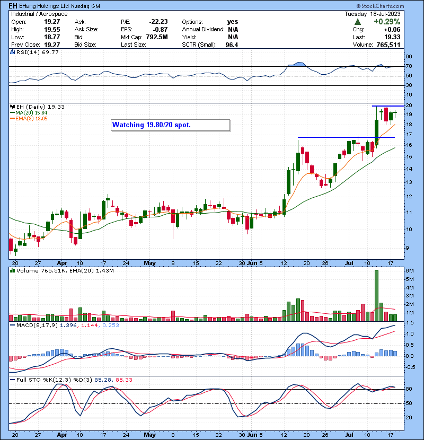Viewport: 424px width, 440px height.
Task: Click the SCTR (Small) value 96.4
Action: [232, 45]
